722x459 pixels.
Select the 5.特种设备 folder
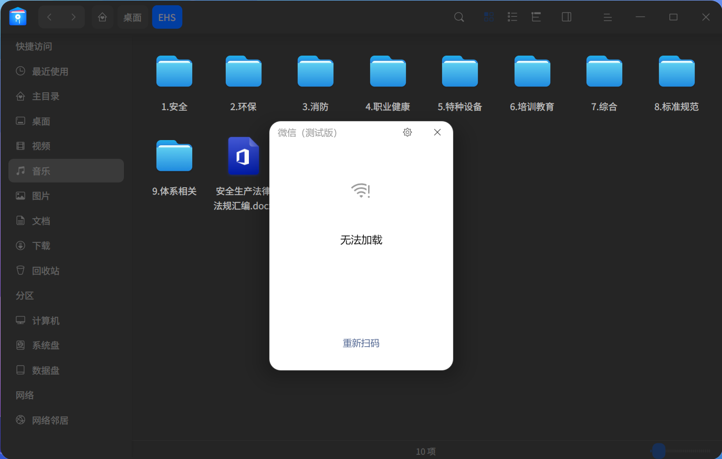coord(460,83)
